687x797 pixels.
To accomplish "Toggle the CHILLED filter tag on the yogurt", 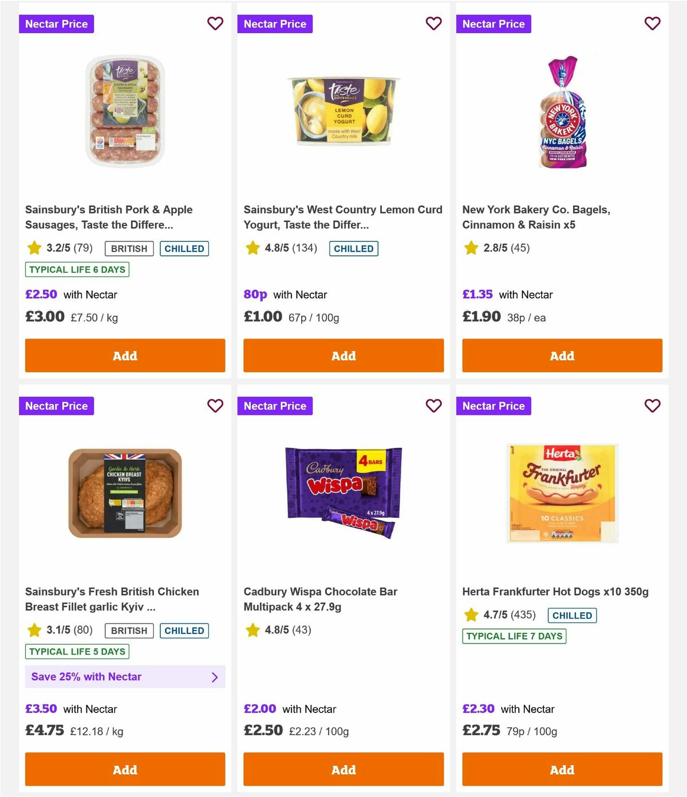I will click(353, 248).
